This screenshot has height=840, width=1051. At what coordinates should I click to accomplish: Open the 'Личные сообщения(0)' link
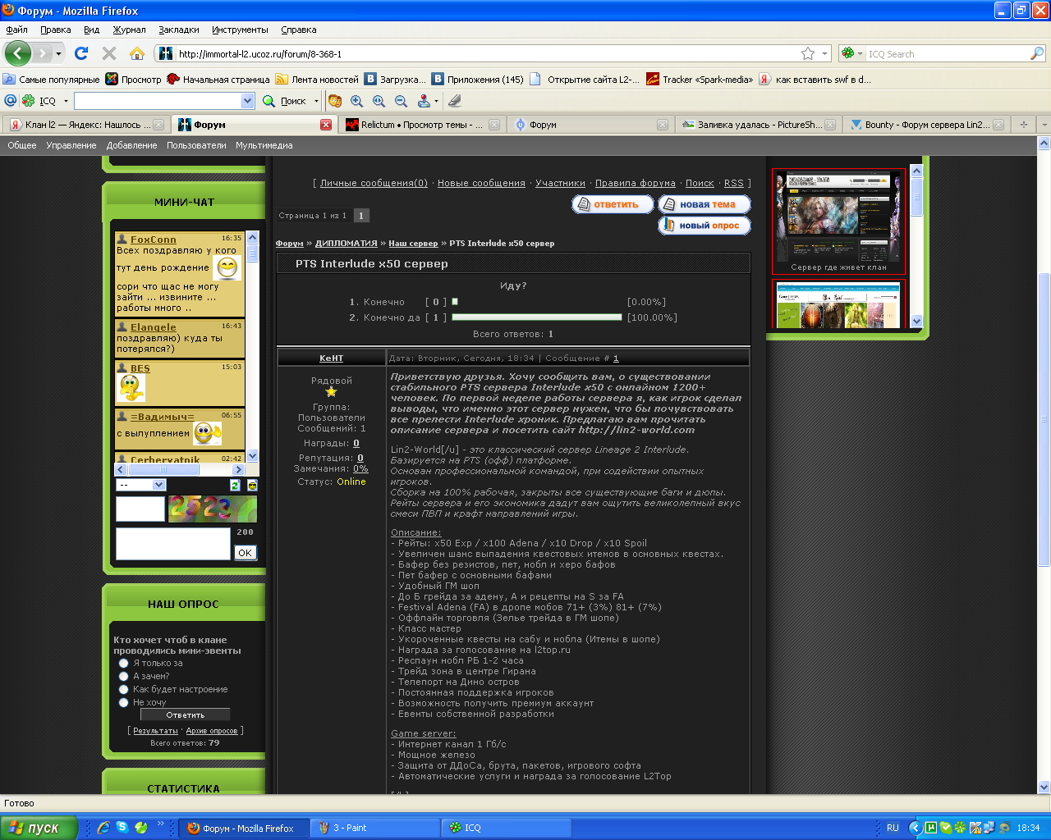(x=374, y=183)
